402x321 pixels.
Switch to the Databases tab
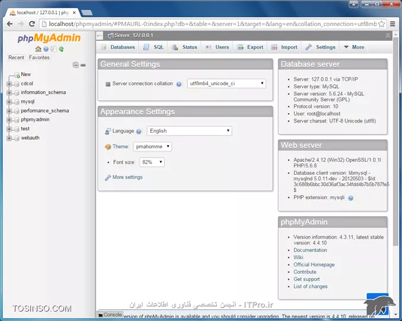(x=118, y=47)
